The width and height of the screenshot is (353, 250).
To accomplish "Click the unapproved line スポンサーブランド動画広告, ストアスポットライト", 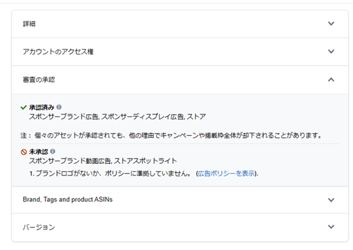I will [103, 161].
